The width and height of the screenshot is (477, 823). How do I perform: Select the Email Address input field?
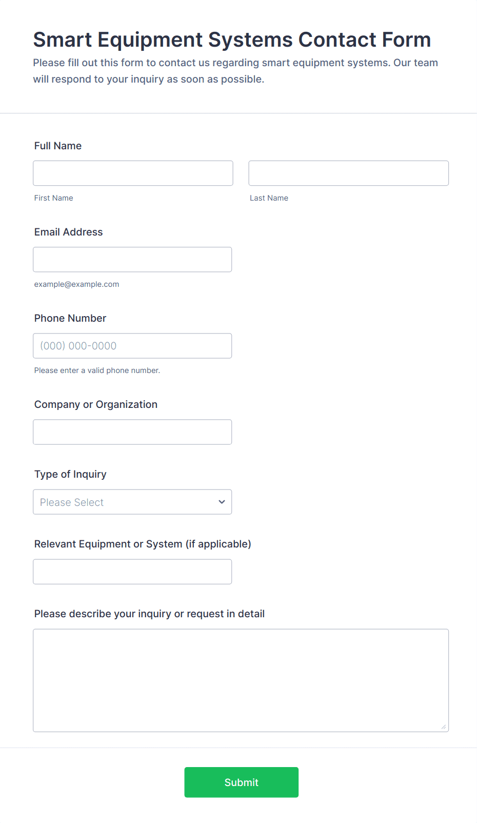(132, 260)
